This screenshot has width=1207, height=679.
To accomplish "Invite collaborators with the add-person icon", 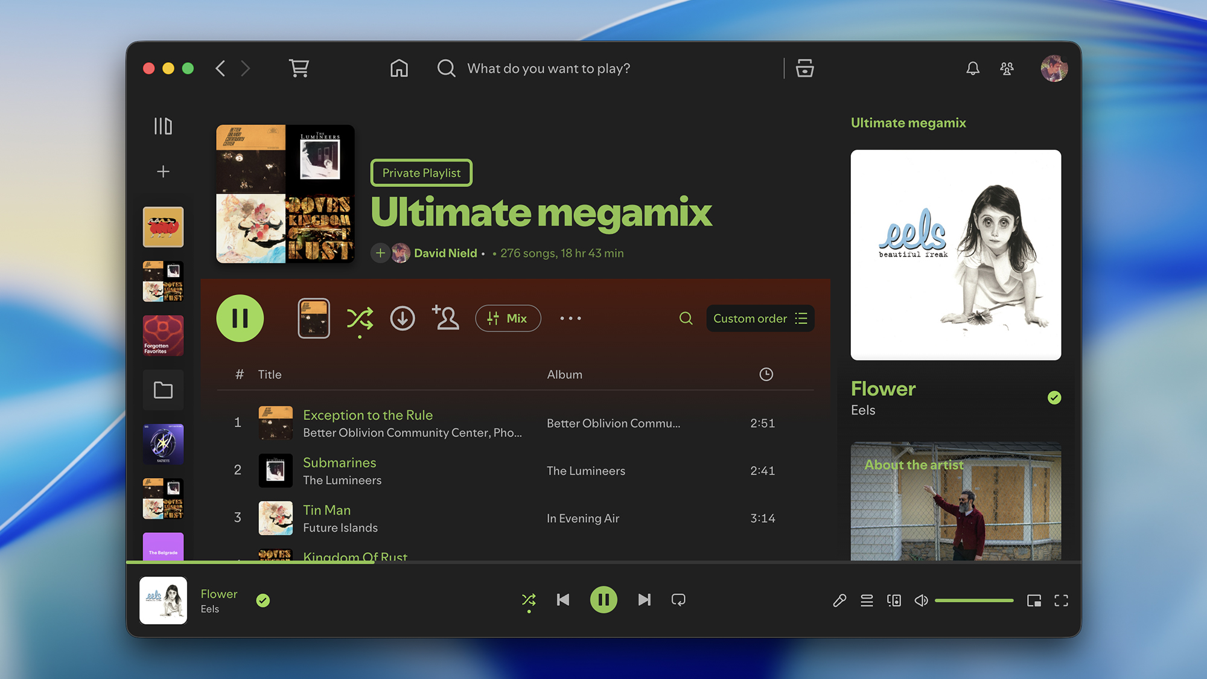I will tap(445, 318).
